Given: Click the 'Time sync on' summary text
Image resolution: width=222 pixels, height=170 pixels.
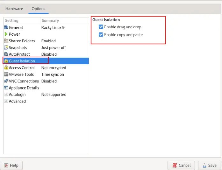Looking at the screenshot, I should (53, 74).
